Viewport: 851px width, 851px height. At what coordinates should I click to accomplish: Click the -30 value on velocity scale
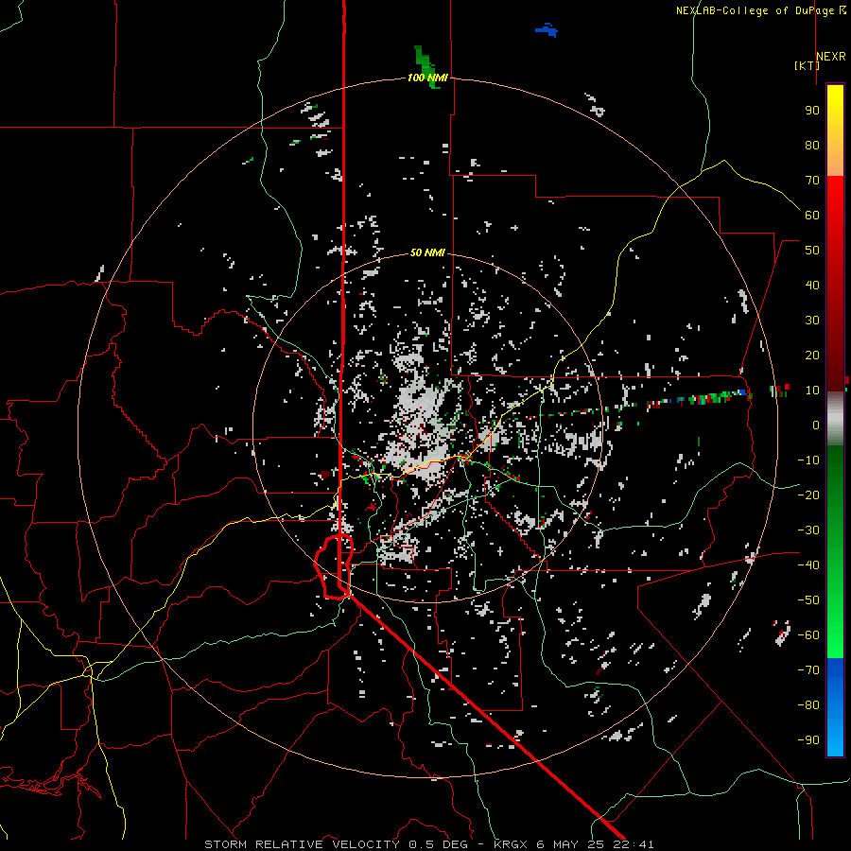[x=808, y=530]
